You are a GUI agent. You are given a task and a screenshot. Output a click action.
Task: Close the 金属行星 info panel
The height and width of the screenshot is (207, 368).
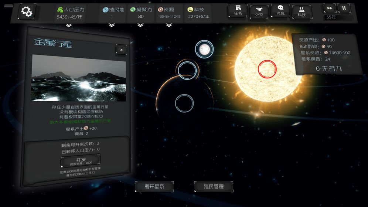tap(121, 50)
